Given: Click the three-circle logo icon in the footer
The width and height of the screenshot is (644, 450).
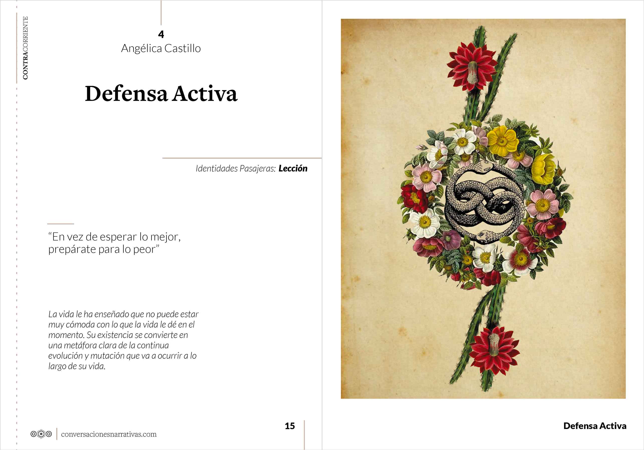Looking at the screenshot, I should [x=41, y=434].
